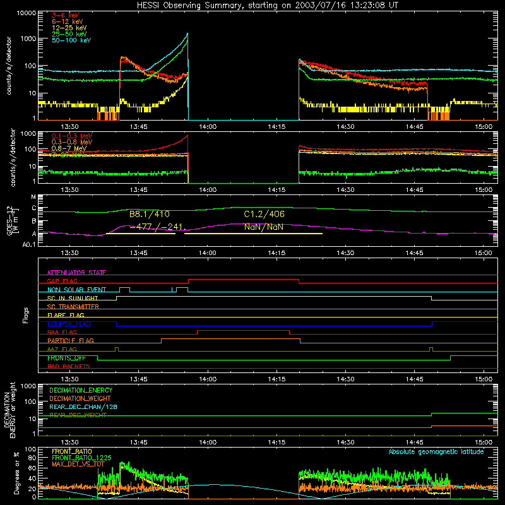Select the 6-12 keV legend label
Image resolution: width=505 pixels, height=505 pixels.
[67, 21]
